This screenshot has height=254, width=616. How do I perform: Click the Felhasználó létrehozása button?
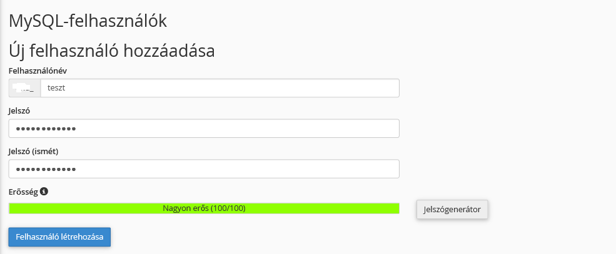[x=59, y=237]
